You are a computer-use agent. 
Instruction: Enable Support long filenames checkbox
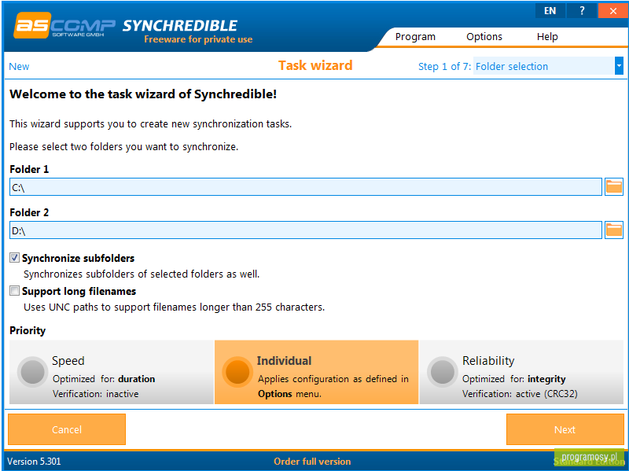click(14, 290)
